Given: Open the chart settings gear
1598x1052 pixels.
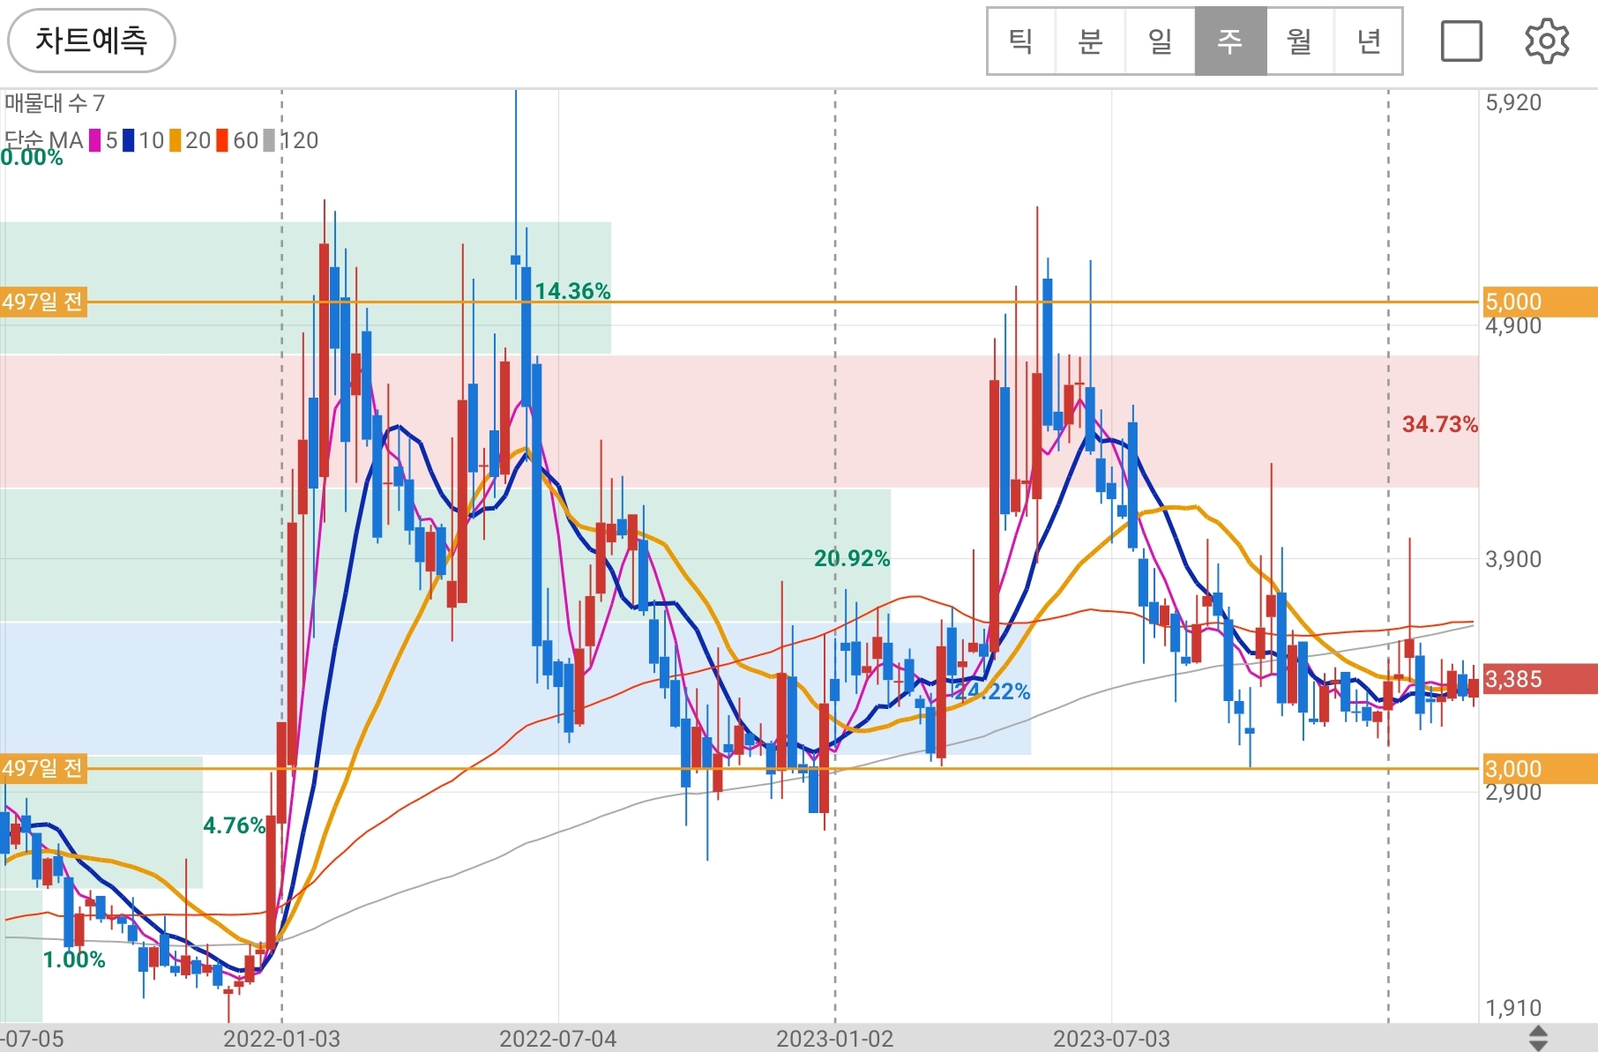Looking at the screenshot, I should (1547, 41).
